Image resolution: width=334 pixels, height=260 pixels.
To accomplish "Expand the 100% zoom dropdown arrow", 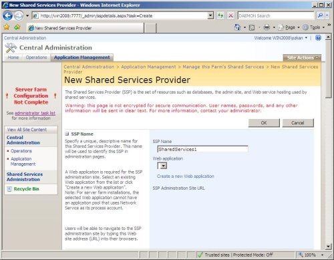I will point(322,255).
